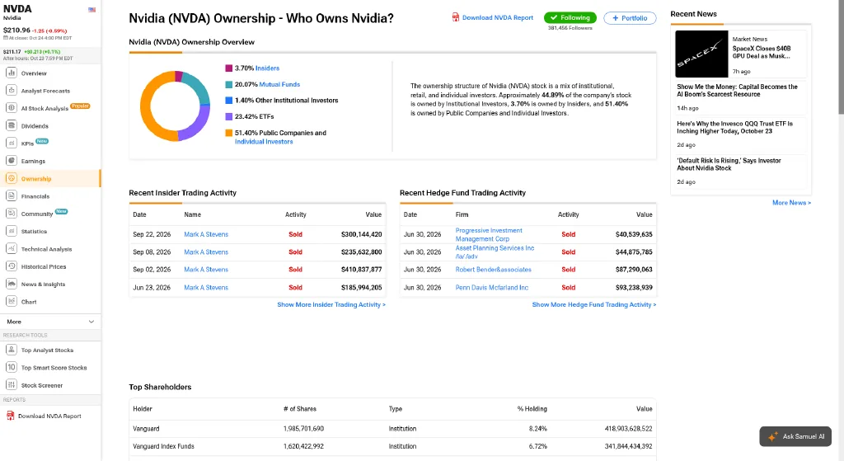Open the Ask Samuel AI assistant
Screen dimensions: 844x461
coord(795,437)
